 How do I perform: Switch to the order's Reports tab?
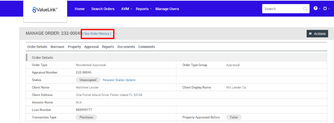click(108, 47)
